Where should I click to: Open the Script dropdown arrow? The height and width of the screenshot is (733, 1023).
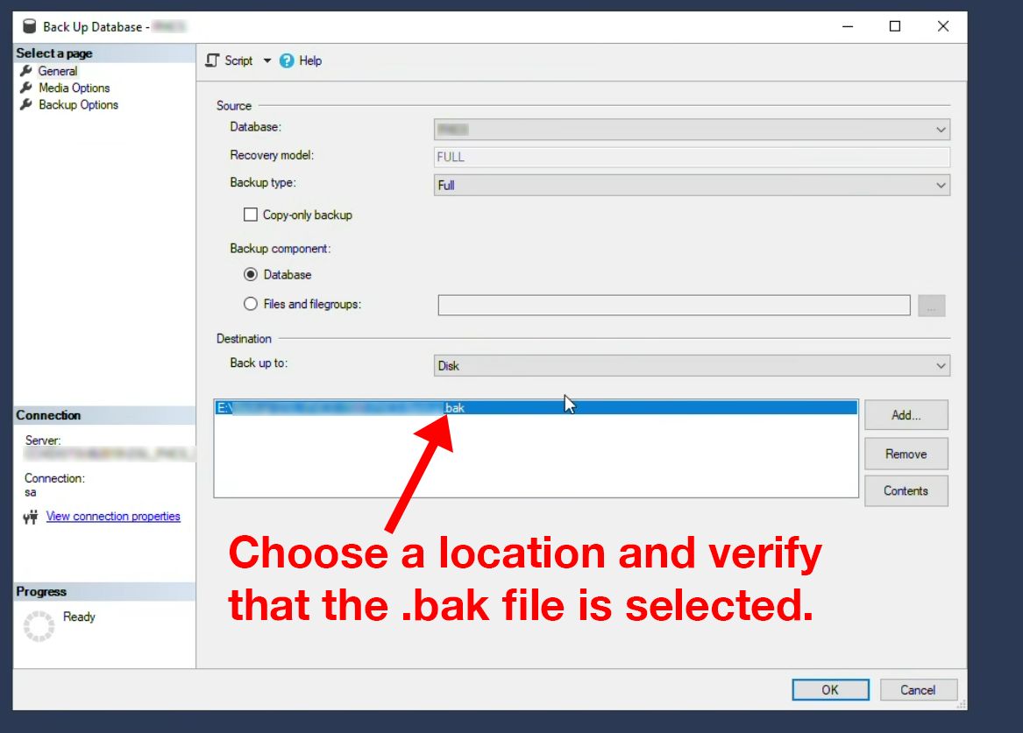(x=267, y=60)
